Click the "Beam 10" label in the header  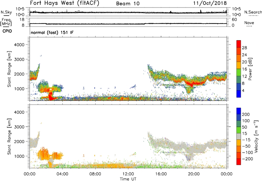(128, 4)
